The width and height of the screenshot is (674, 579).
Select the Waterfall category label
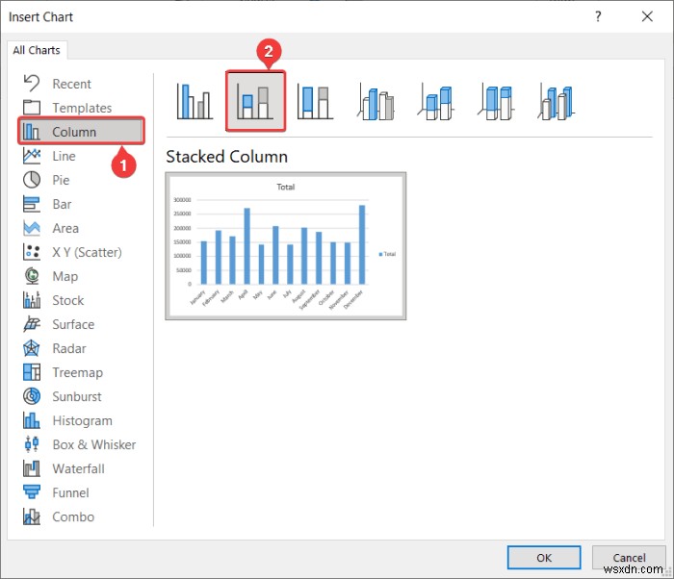[79, 468]
